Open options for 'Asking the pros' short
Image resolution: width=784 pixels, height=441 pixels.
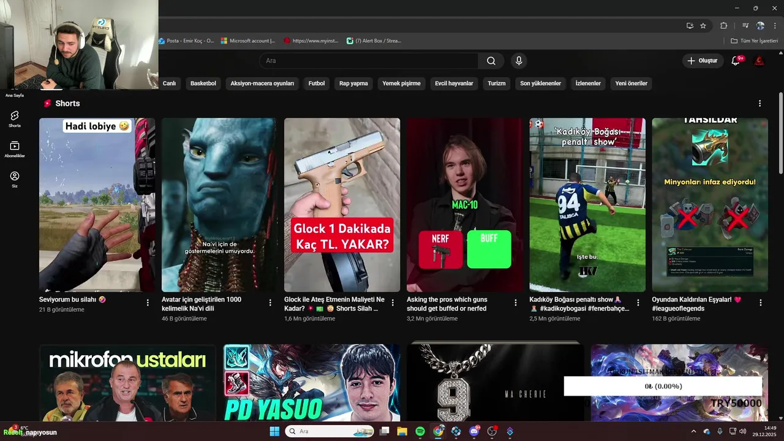pos(515,303)
